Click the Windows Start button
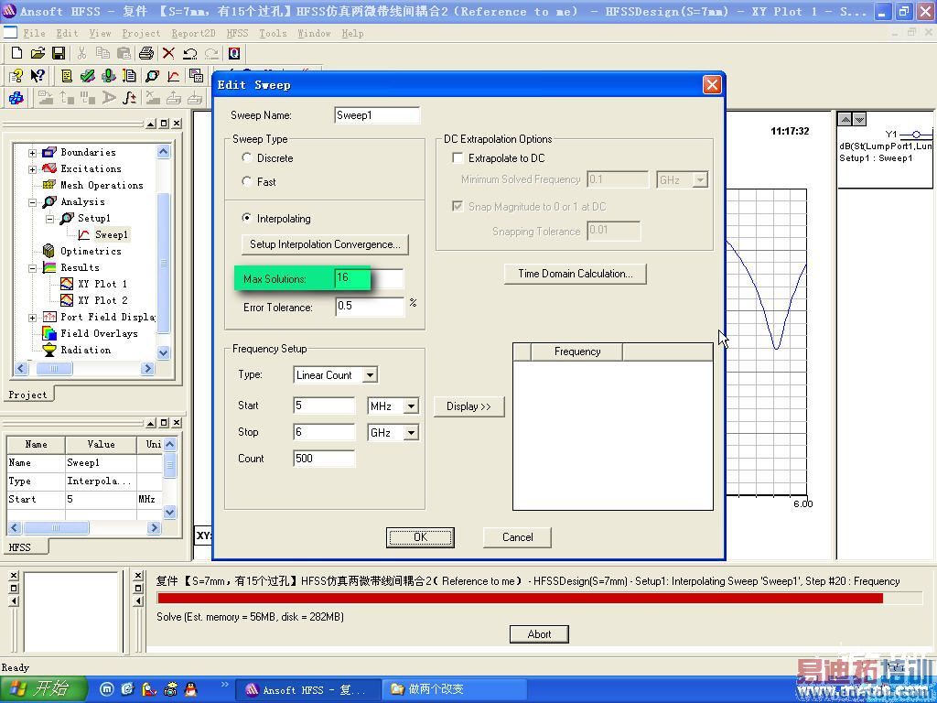The image size is (937, 703). [x=44, y=688]
